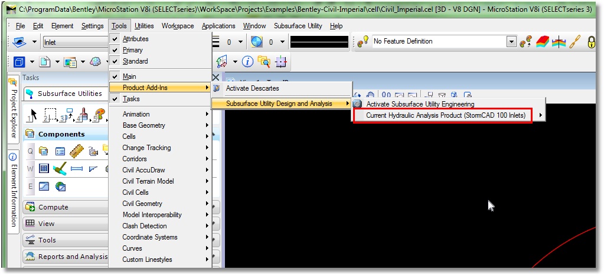Click the blue 3D box models icon
Viewport: 604px width, 276px height.
coord(19,62)
